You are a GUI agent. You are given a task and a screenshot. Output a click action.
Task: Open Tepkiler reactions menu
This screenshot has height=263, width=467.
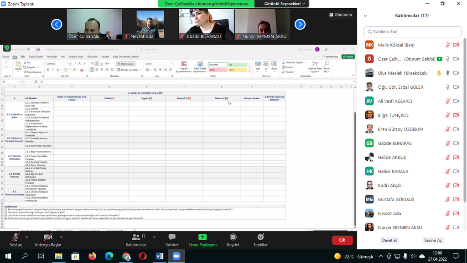tap(260, 237)
